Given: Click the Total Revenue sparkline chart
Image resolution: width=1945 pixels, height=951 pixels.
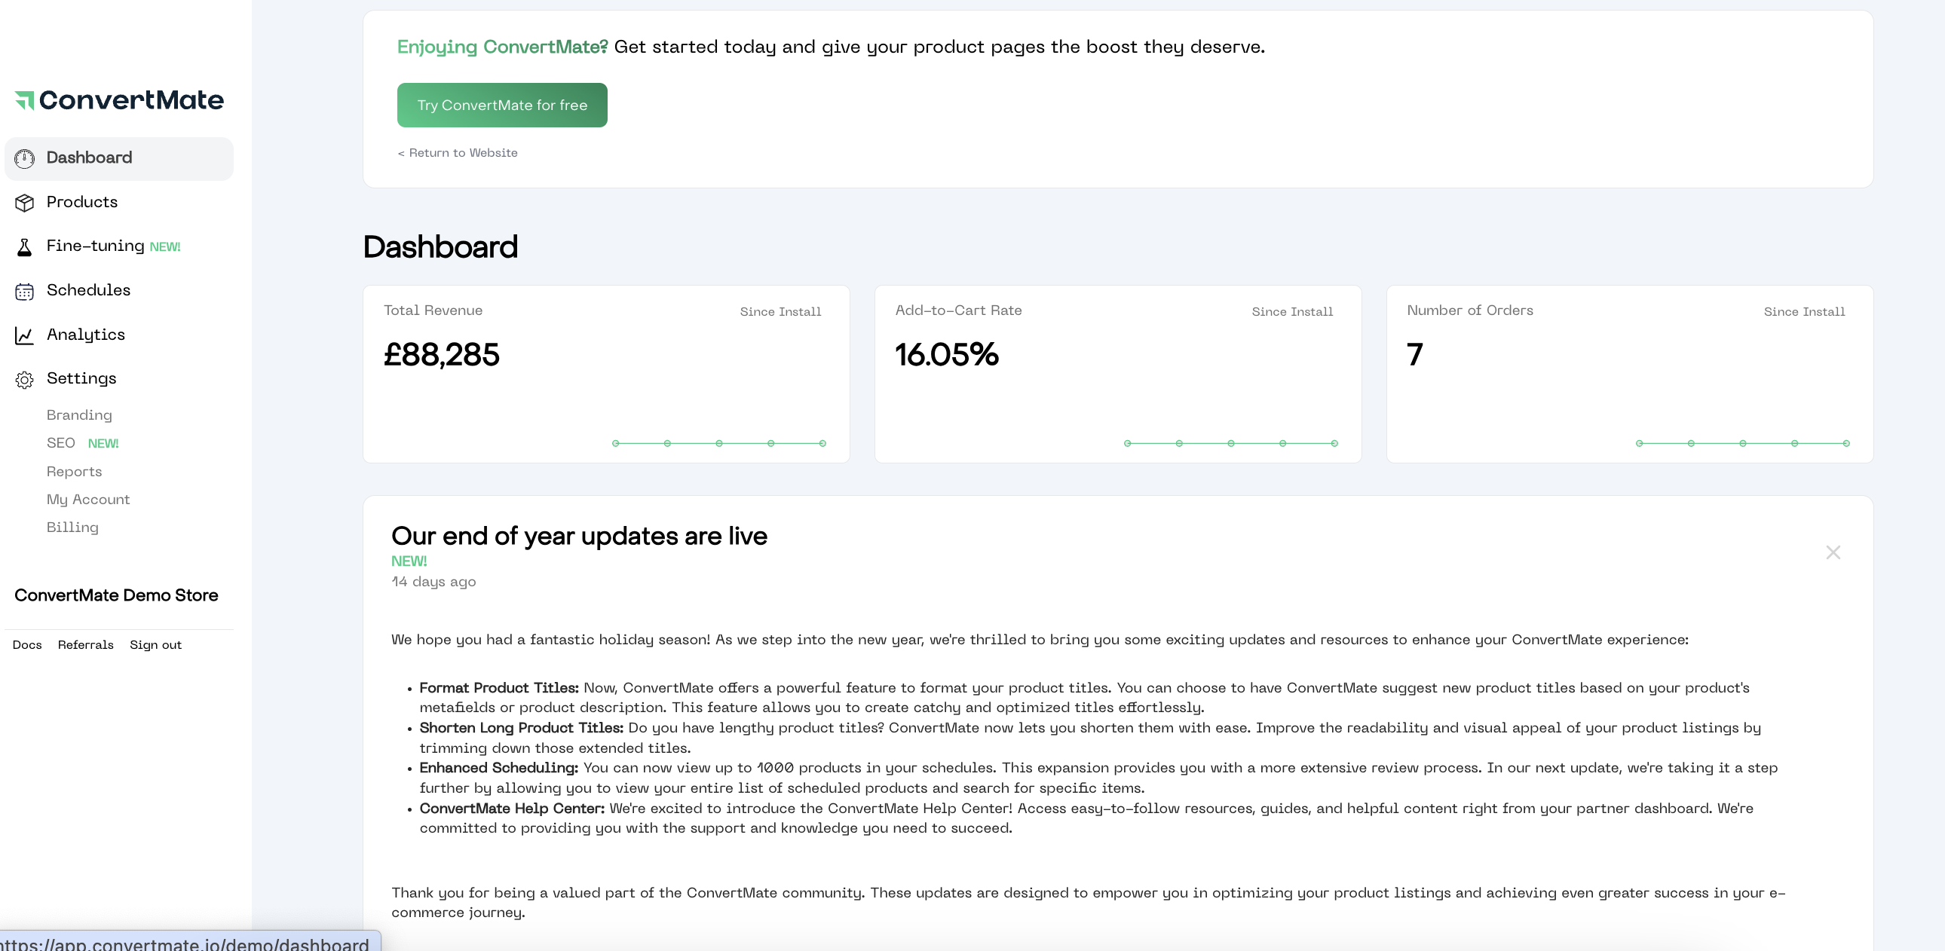Looking at the screenshot, I should pyautogui.click(x=718, y=443).
